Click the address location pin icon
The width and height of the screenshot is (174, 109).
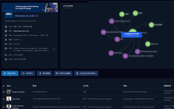[6, 35]
